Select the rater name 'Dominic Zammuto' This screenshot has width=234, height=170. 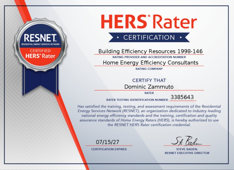click(x=149, y=87)
